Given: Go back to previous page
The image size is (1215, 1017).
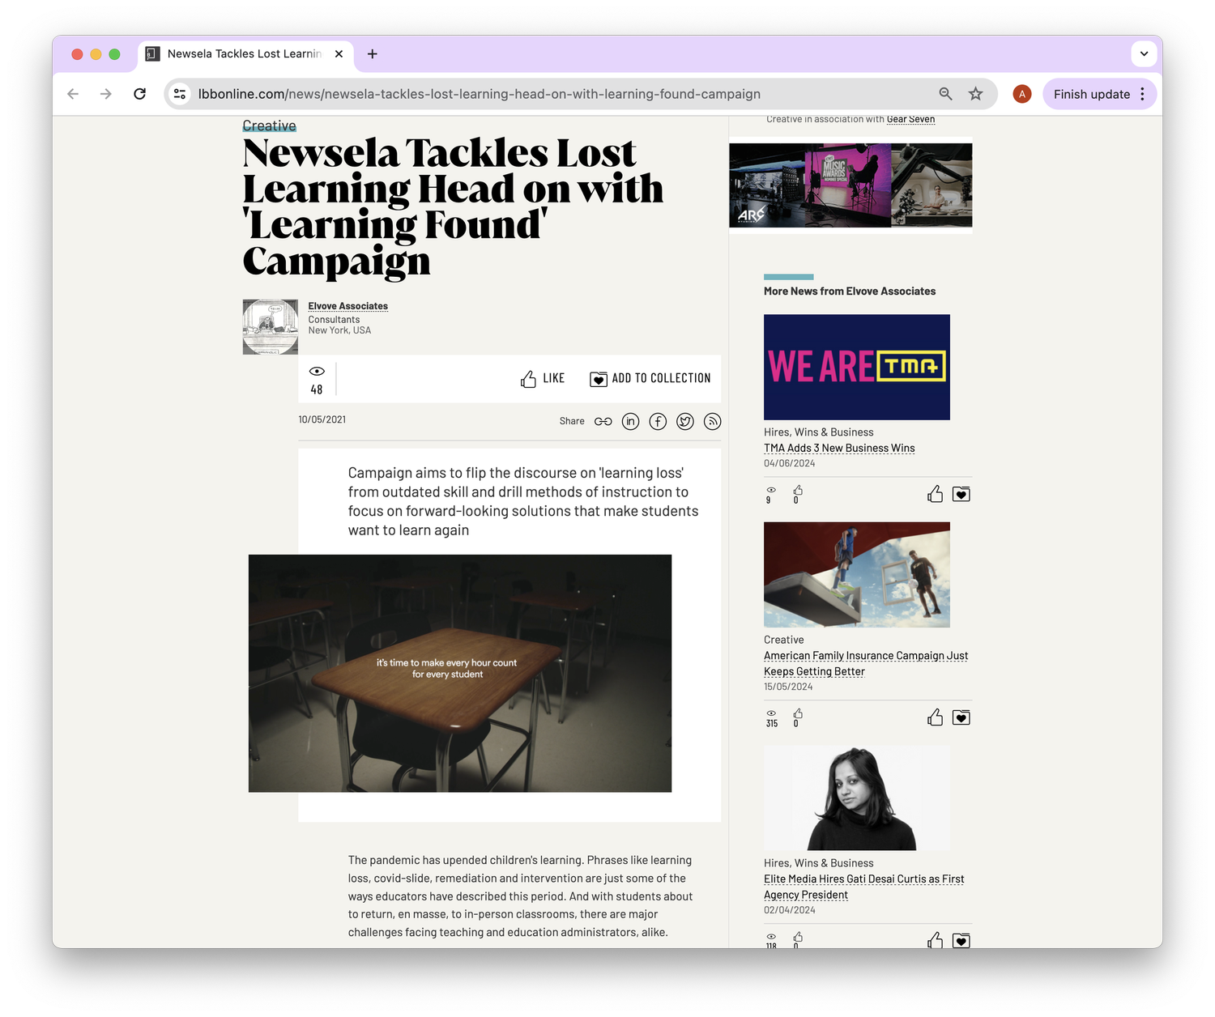Looking at the screenshot, I should pyautogui.click(x=73, y=94).
